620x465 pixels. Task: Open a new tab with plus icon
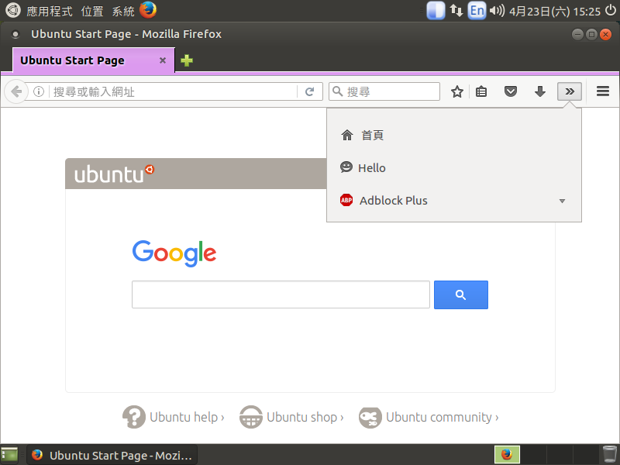[x=187, y=60]
